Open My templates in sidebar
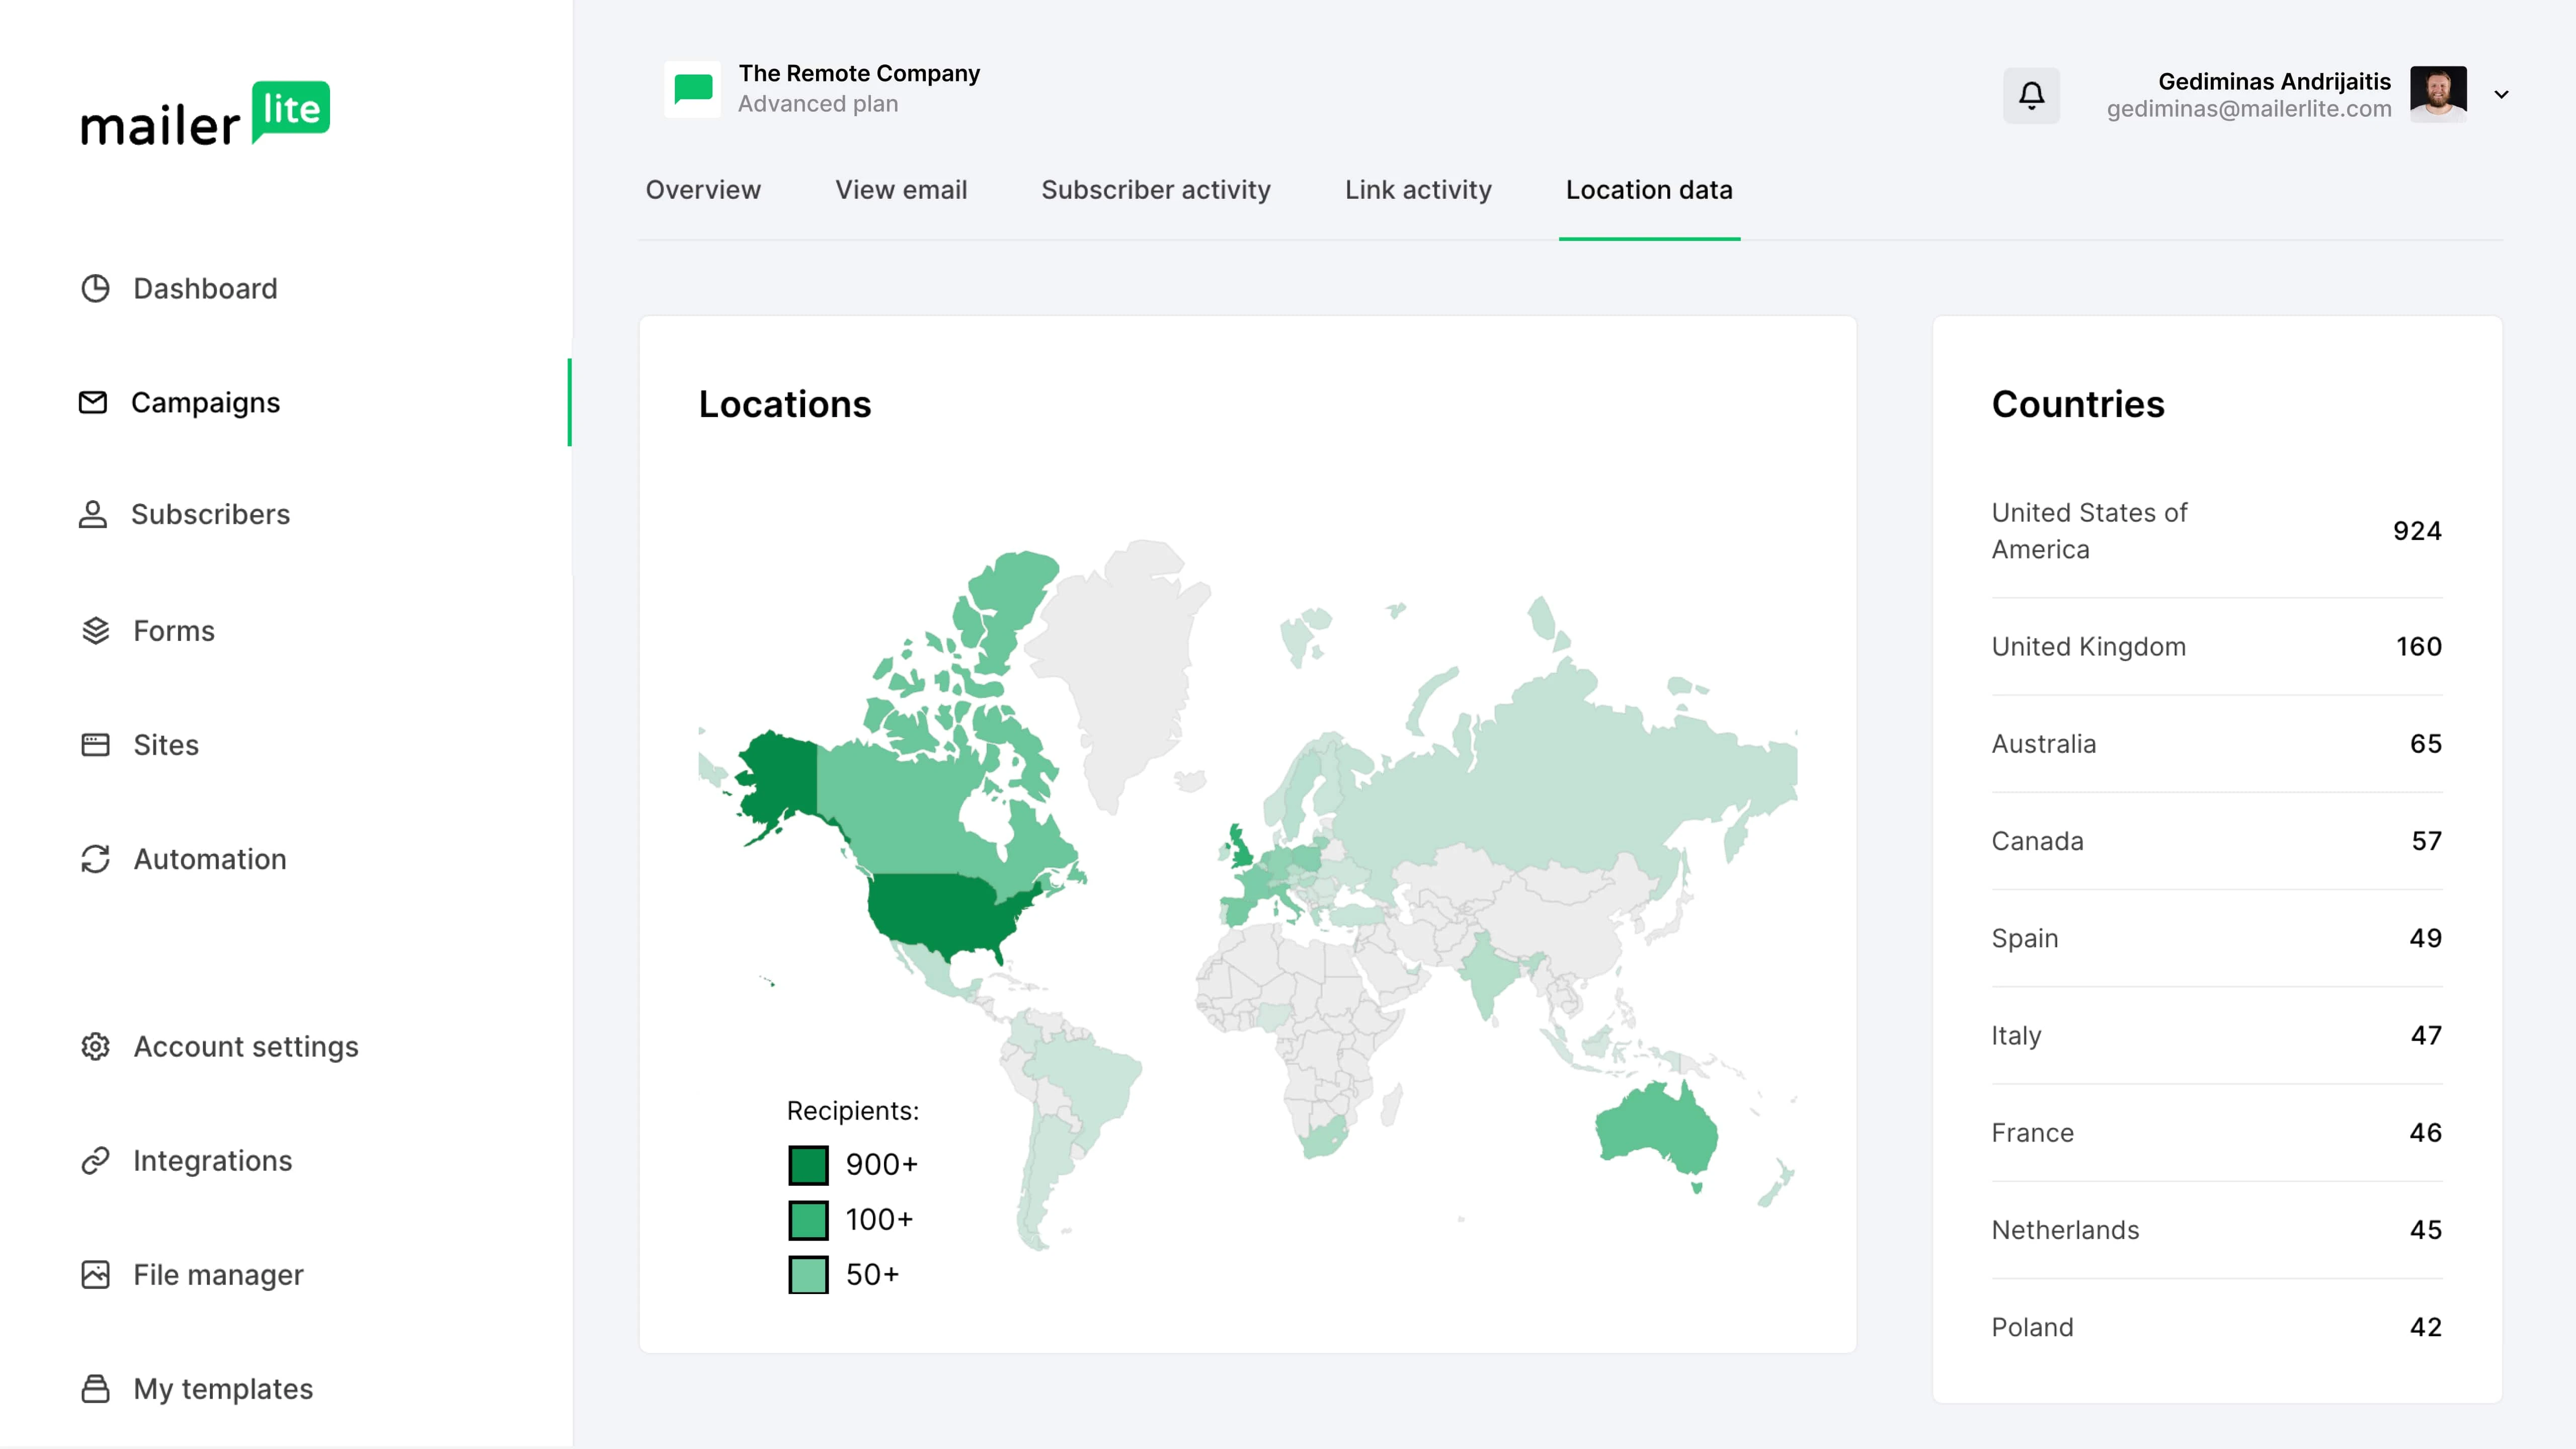Viewport: 2576px width, 1449px height. [x=222, y=1389]
